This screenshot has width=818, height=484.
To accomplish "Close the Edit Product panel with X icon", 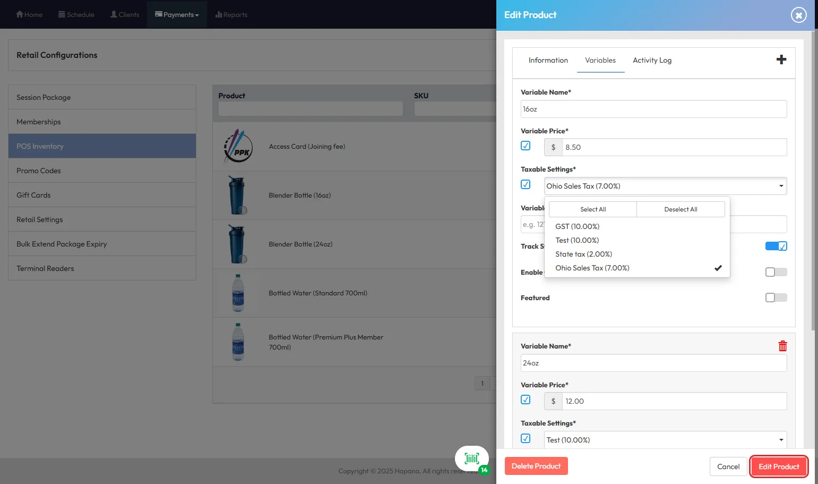I will point(798,15).
